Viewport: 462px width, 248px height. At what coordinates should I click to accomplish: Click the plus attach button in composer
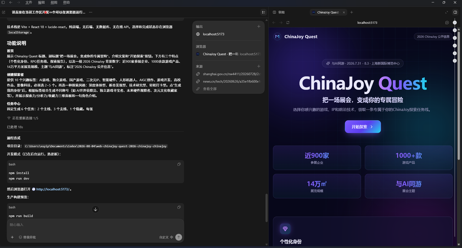coord(12,237)
